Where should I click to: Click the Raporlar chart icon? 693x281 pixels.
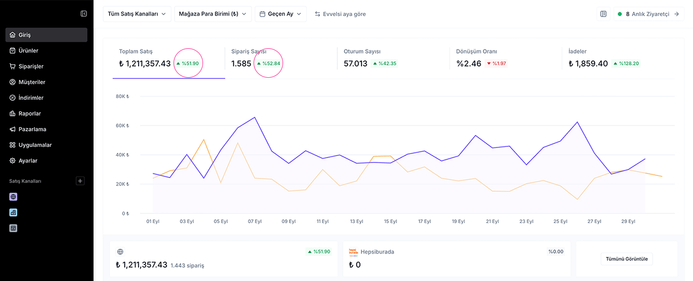[13, 114]
